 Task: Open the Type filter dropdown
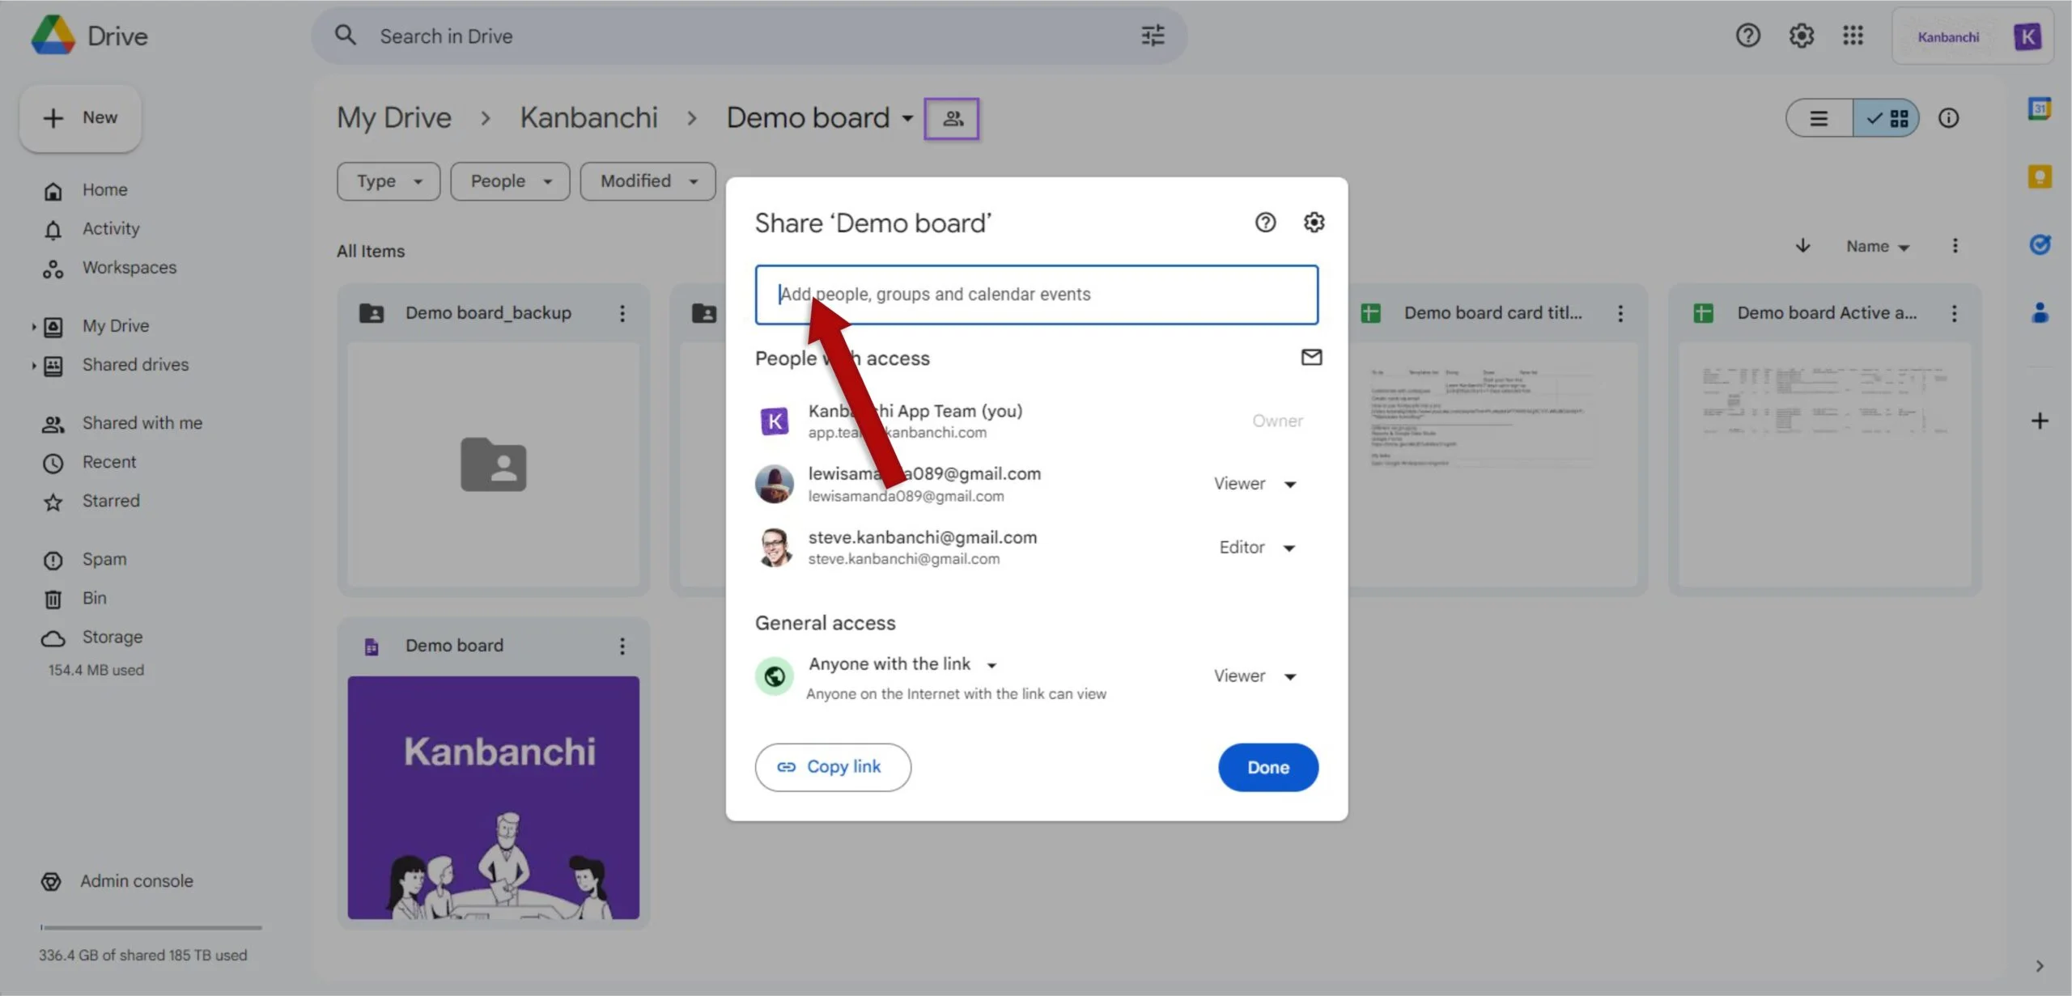(x=388, y=181)
